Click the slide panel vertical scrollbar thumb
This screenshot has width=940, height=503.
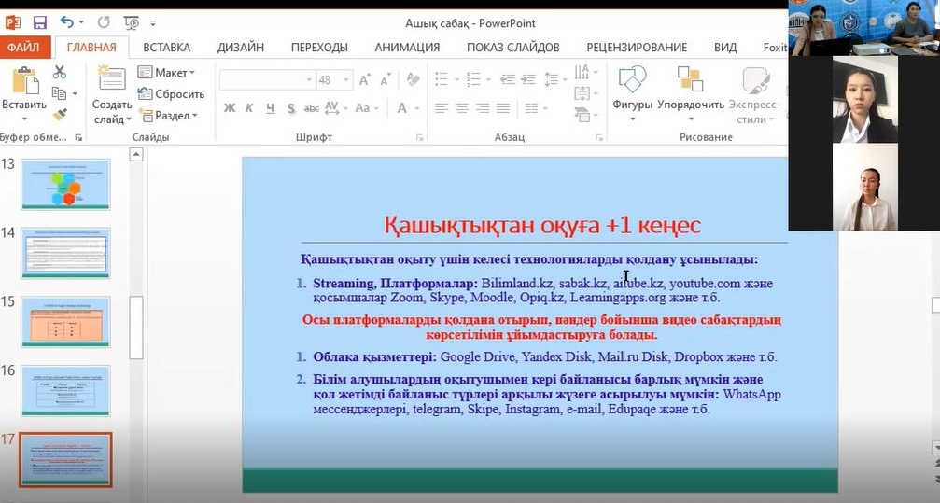click(x=136, y=327)
